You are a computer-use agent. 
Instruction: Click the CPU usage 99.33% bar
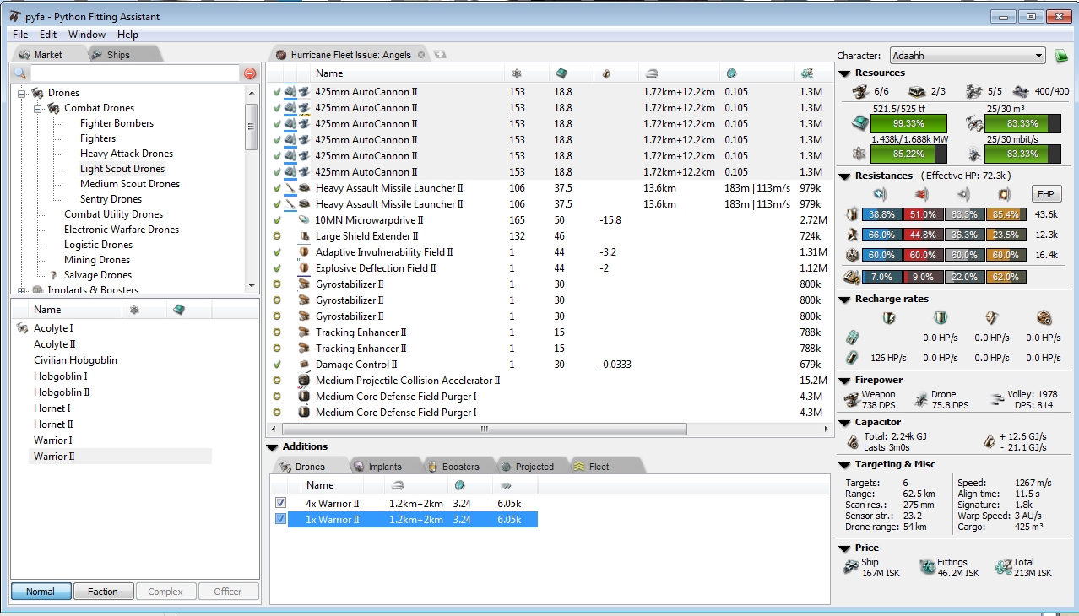(910, 123)
